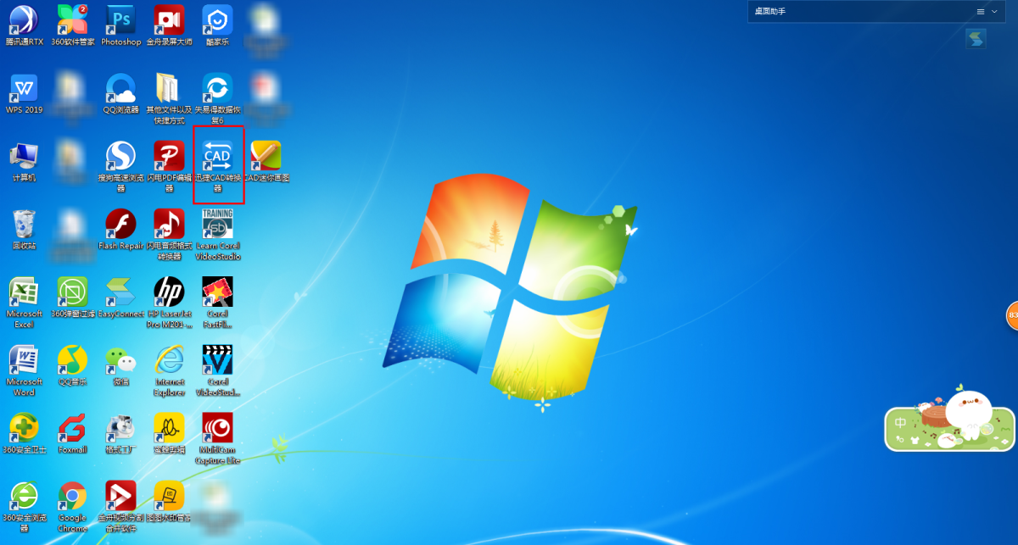Screen dimensions: 1018x545
Task: Click the 计算机 computer icon
Action: (x=24, y=156)
